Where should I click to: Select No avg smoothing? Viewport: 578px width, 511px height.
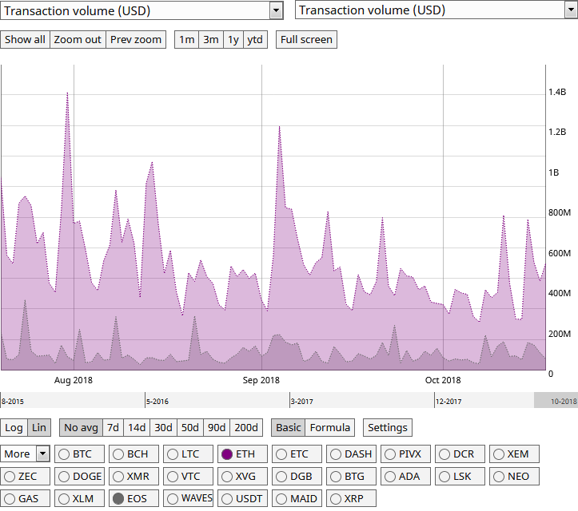click(x=81, y=427)
